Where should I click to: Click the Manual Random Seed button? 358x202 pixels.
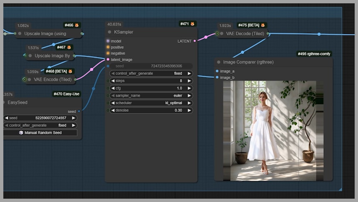(40, 133)
